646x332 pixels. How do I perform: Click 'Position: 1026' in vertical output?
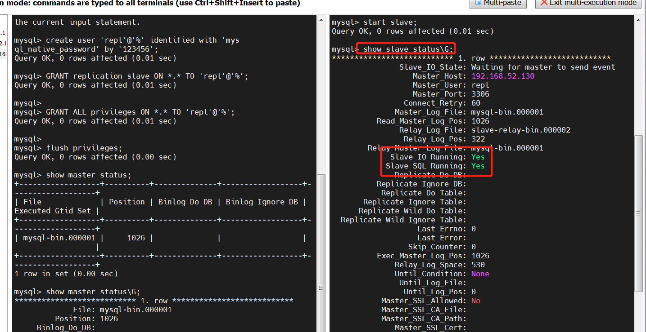[86, 319]
